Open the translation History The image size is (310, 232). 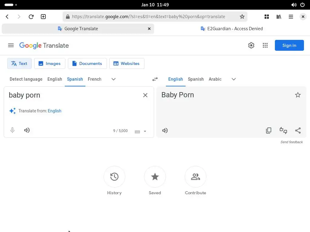click(114, 177)
